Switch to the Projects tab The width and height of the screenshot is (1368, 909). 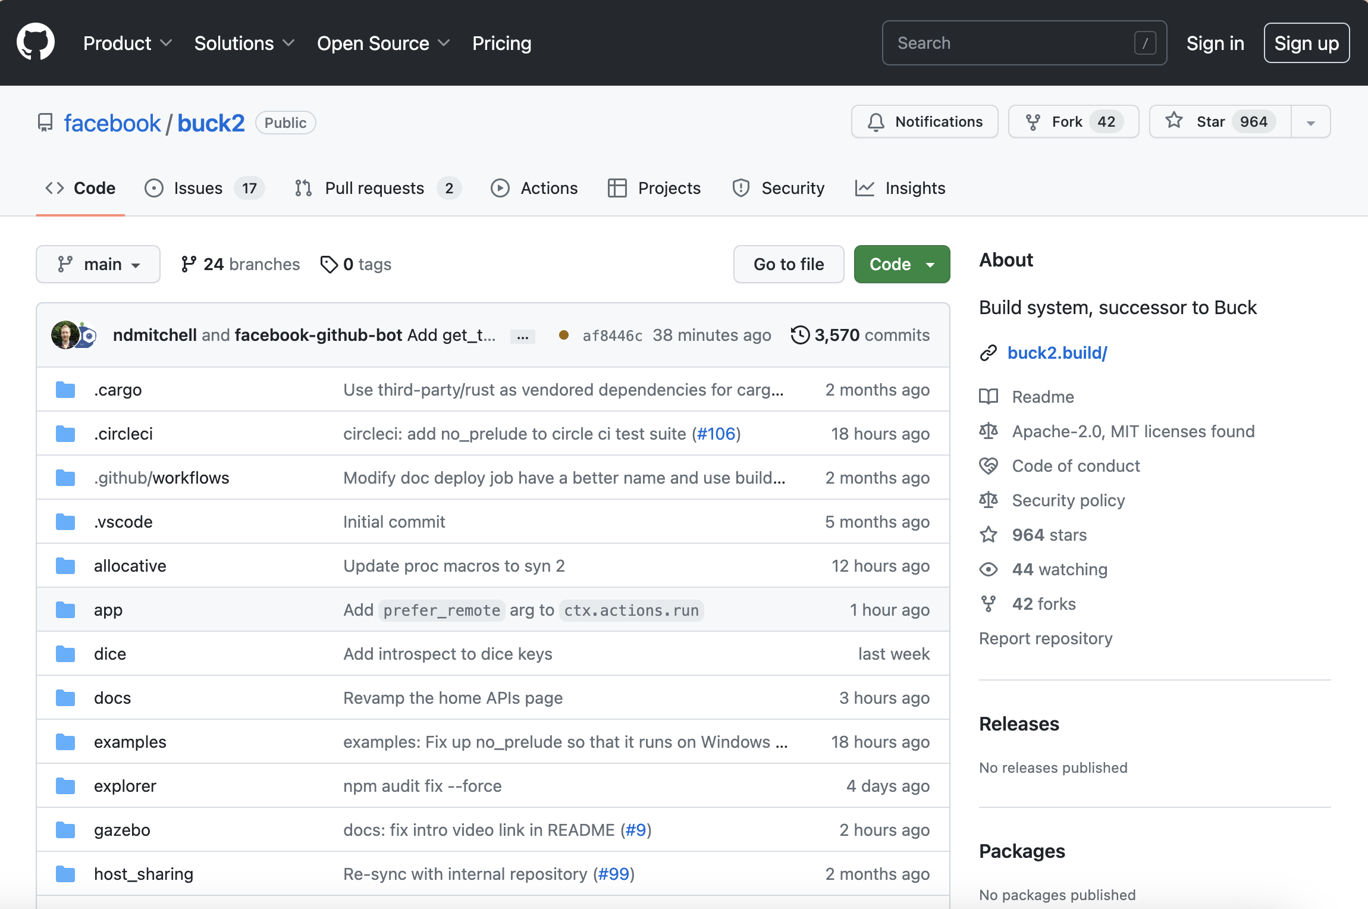(x=654, y=188)
